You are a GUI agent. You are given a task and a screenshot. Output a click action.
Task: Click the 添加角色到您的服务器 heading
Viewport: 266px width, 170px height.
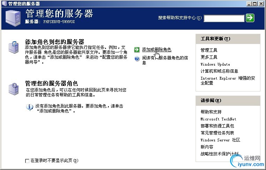[54, 42]
